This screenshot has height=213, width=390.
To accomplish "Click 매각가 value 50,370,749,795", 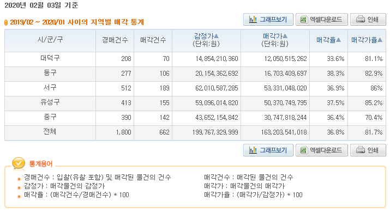I will pyautogui.click(x=285, y=102).
